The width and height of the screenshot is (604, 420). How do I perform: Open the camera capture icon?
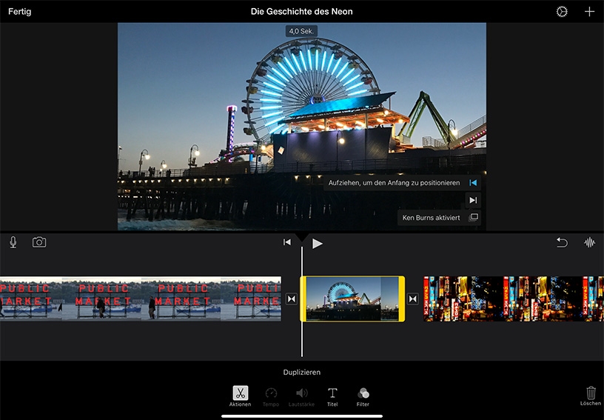pos(39,242)
